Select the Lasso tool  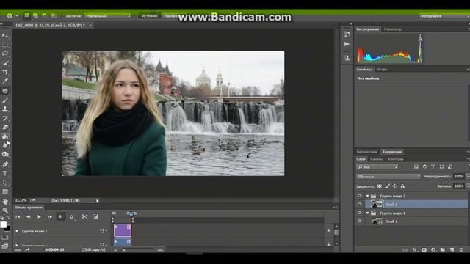tap(5, 54)
